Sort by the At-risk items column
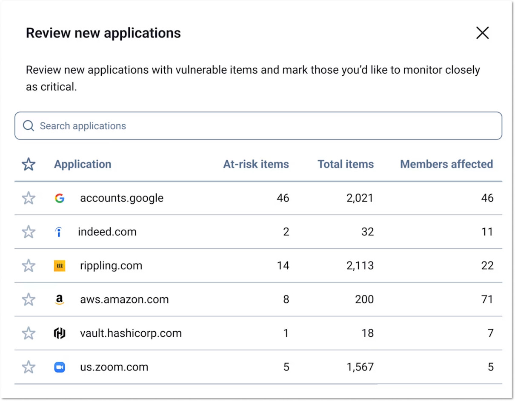 [x=256, y=164]
